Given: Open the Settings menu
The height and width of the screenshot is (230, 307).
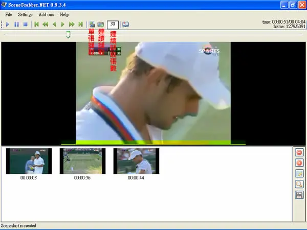Looking at the screenshot, I should 25,15.
